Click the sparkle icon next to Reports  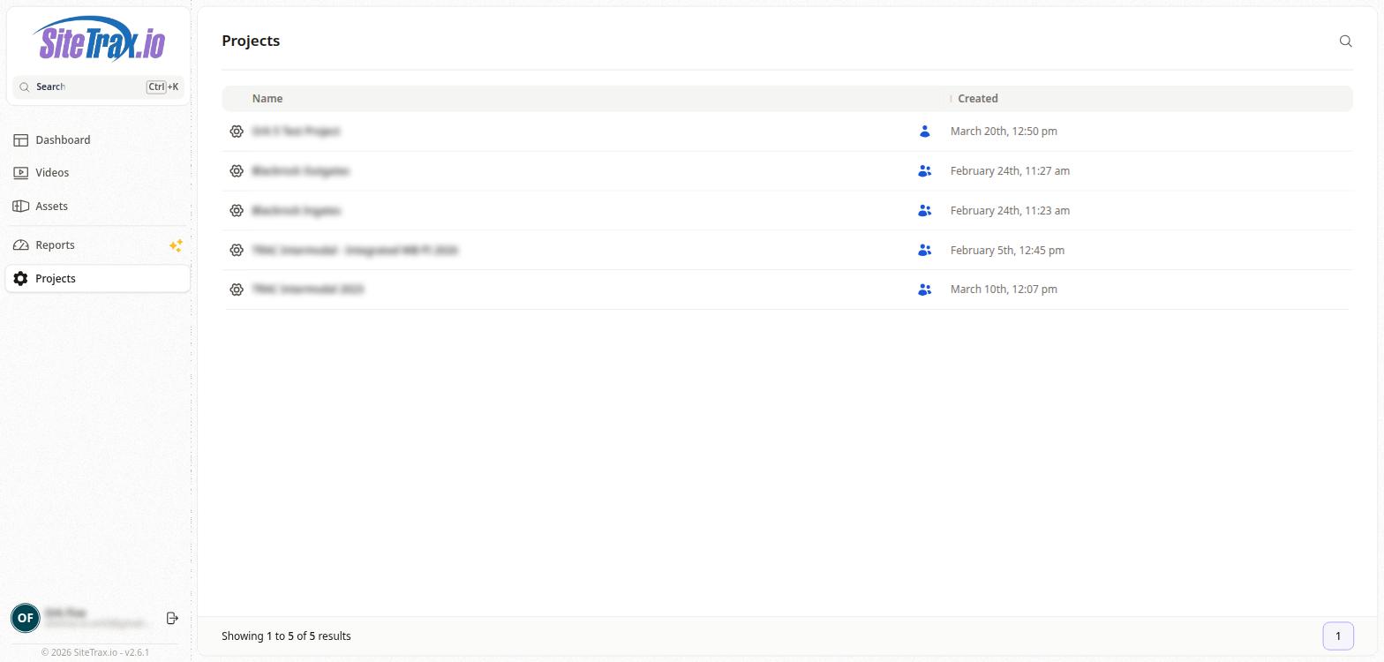[176, 245]
